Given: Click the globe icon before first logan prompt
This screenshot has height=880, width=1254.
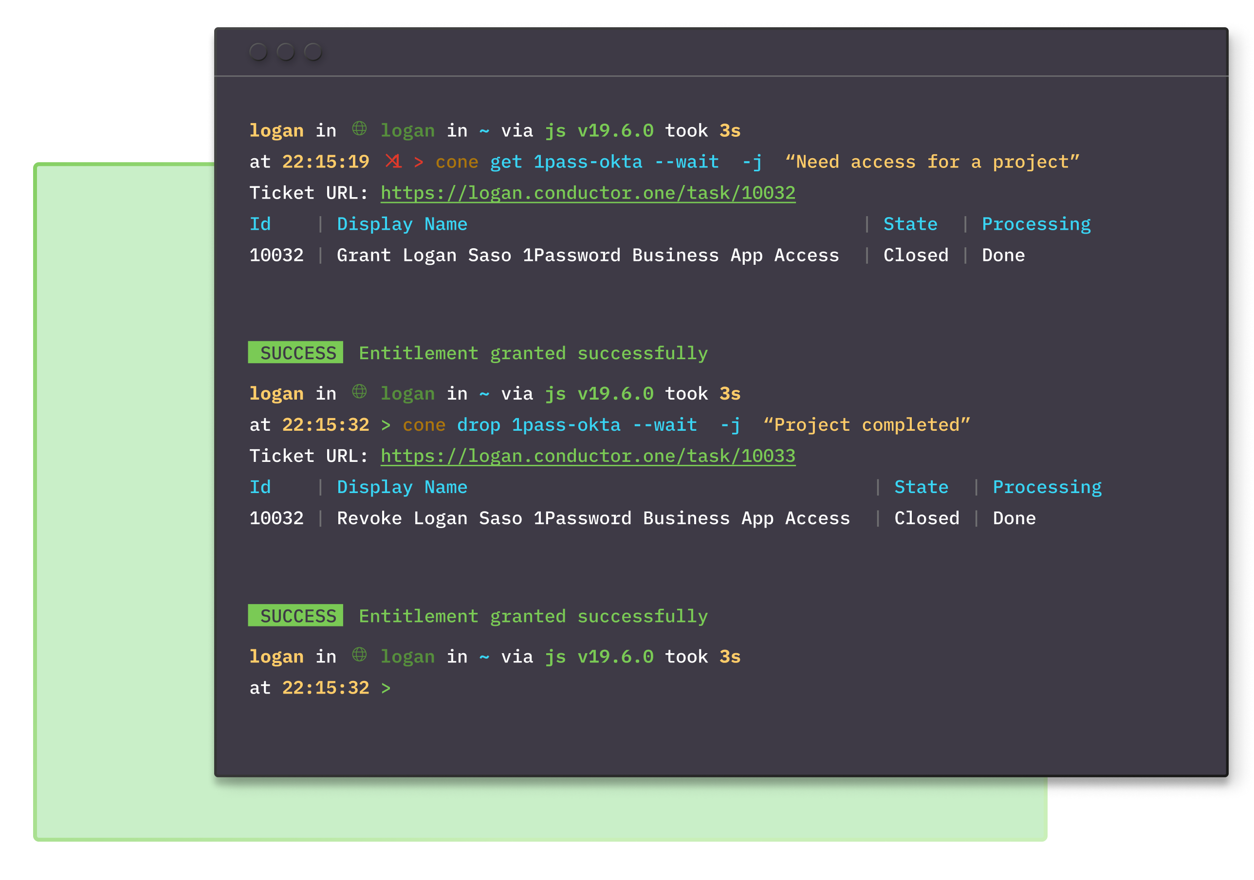Looking at the screenshot, I should [x=359, y=129].
